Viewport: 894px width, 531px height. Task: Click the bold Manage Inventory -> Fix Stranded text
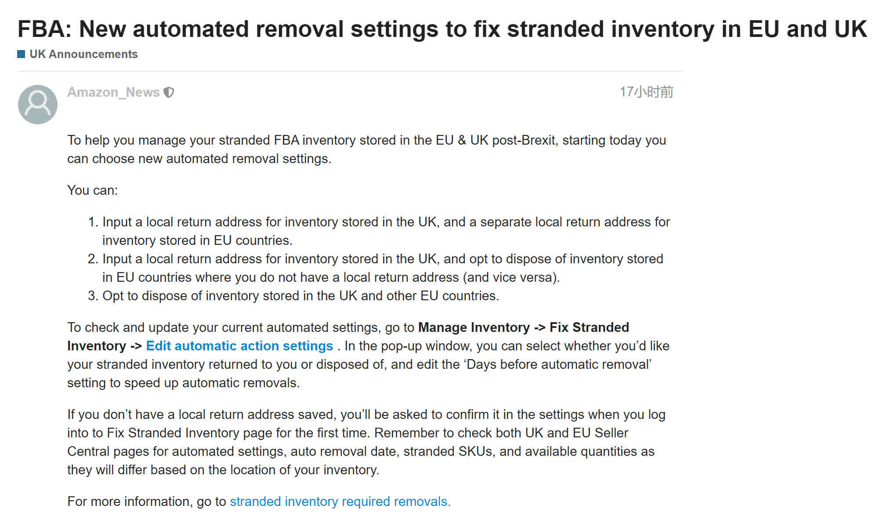[x=524, y=327]
